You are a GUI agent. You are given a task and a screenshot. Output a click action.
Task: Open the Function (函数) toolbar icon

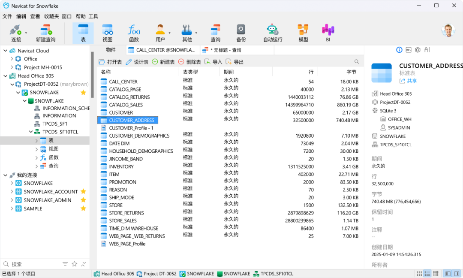[x=134, y=33]
